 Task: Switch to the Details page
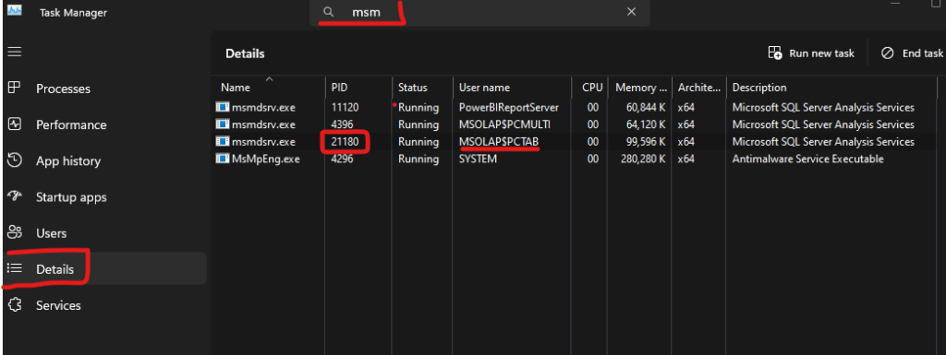click(x=105, y=269)
